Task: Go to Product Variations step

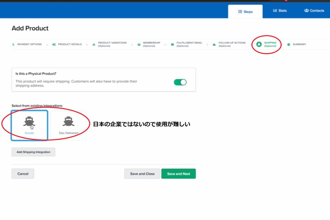Action: click(x=110, y=44)
